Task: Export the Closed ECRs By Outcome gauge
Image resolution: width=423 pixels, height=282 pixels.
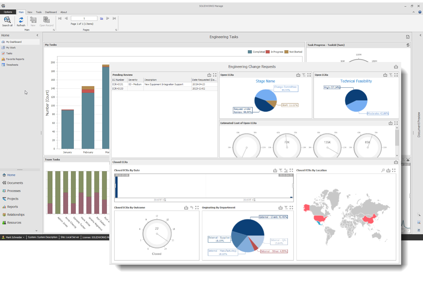Action: coord(186,208)
